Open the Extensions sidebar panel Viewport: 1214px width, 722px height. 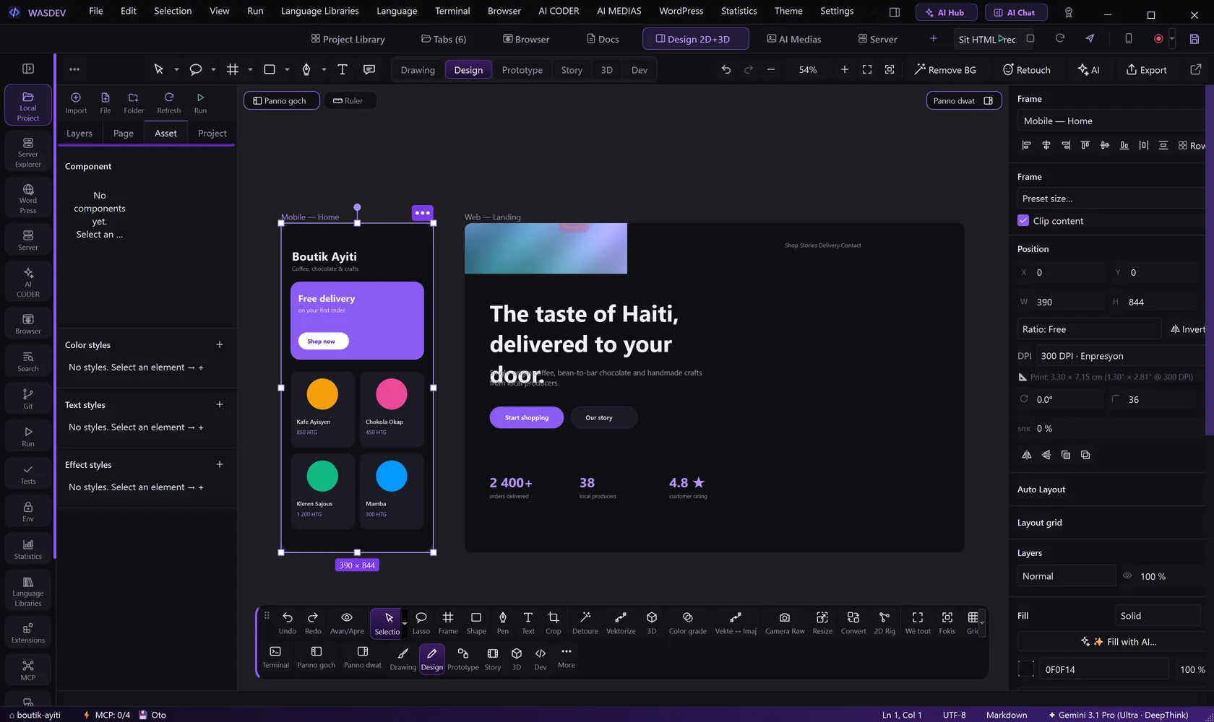(x=28, y=632)
